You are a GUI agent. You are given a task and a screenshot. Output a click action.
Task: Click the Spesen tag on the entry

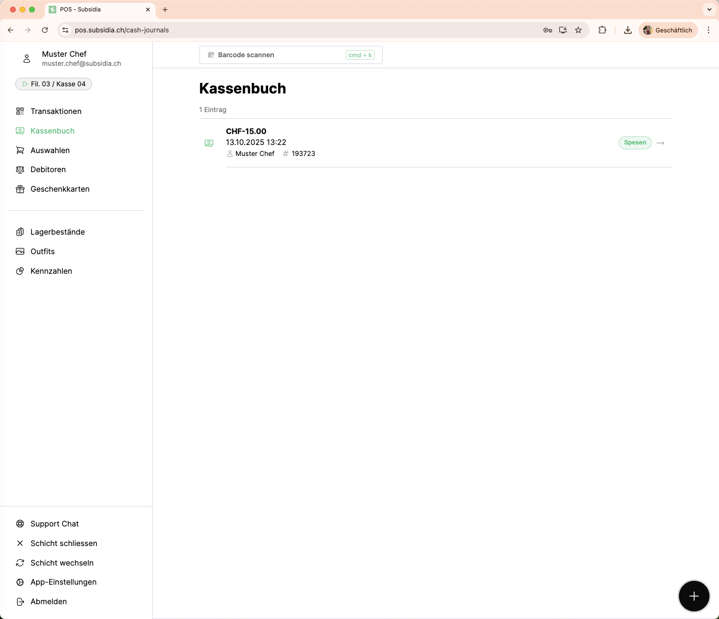pos(635,143)
